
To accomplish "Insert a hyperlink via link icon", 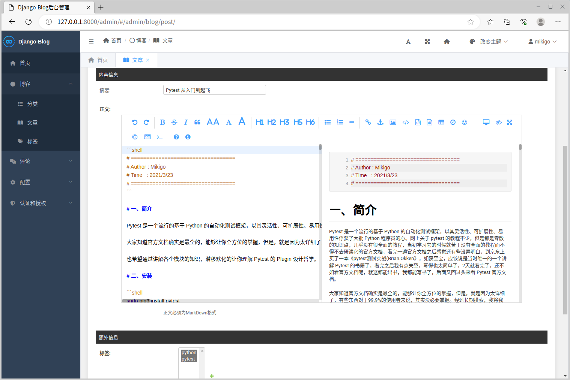I will [x=368, y=122].
